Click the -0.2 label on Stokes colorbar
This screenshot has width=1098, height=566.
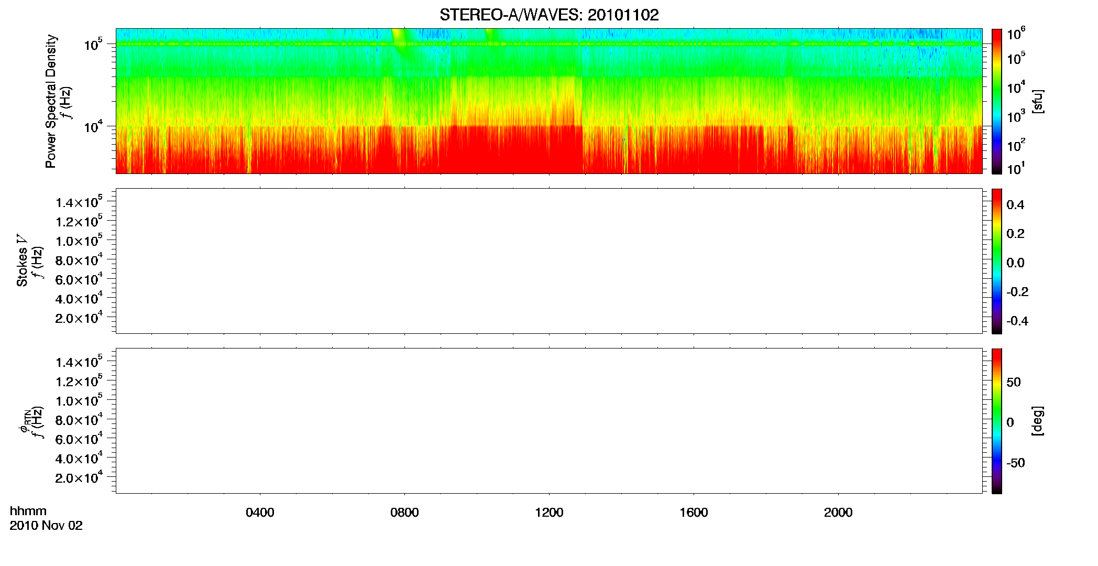tap(1017, 292)
